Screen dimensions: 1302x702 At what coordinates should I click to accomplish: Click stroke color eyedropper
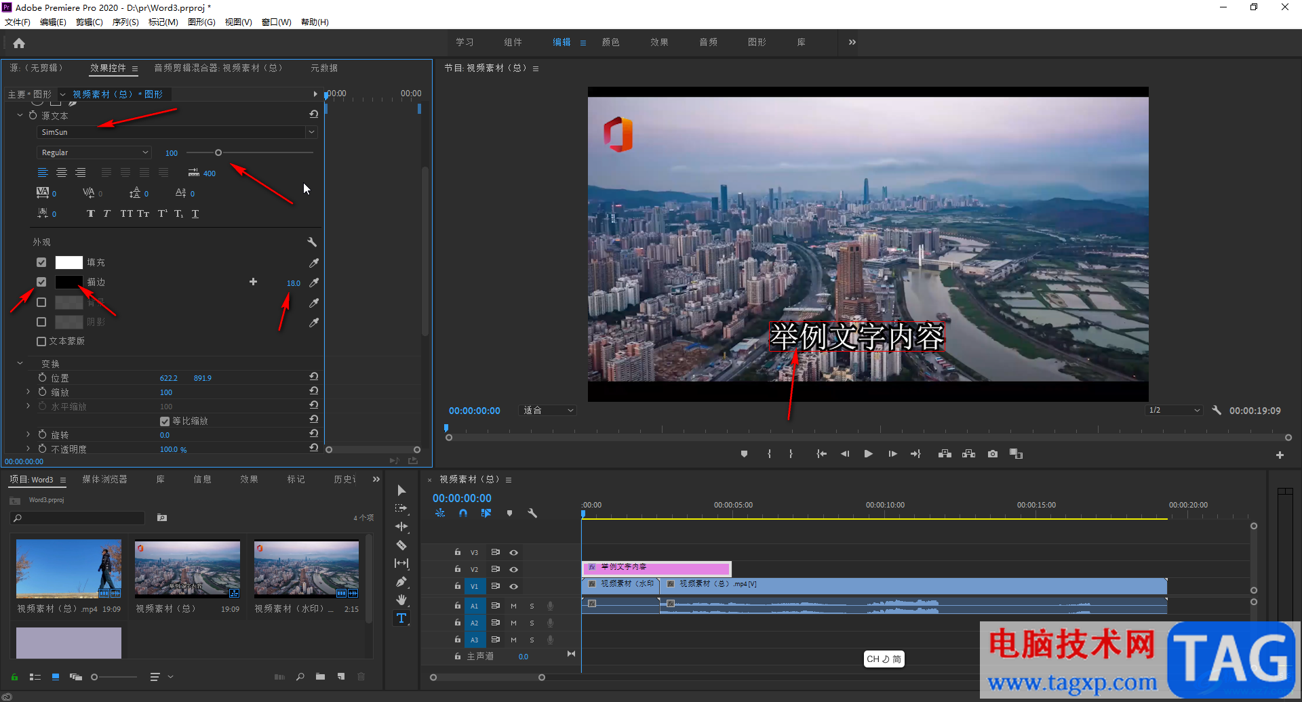coord(313,283)
